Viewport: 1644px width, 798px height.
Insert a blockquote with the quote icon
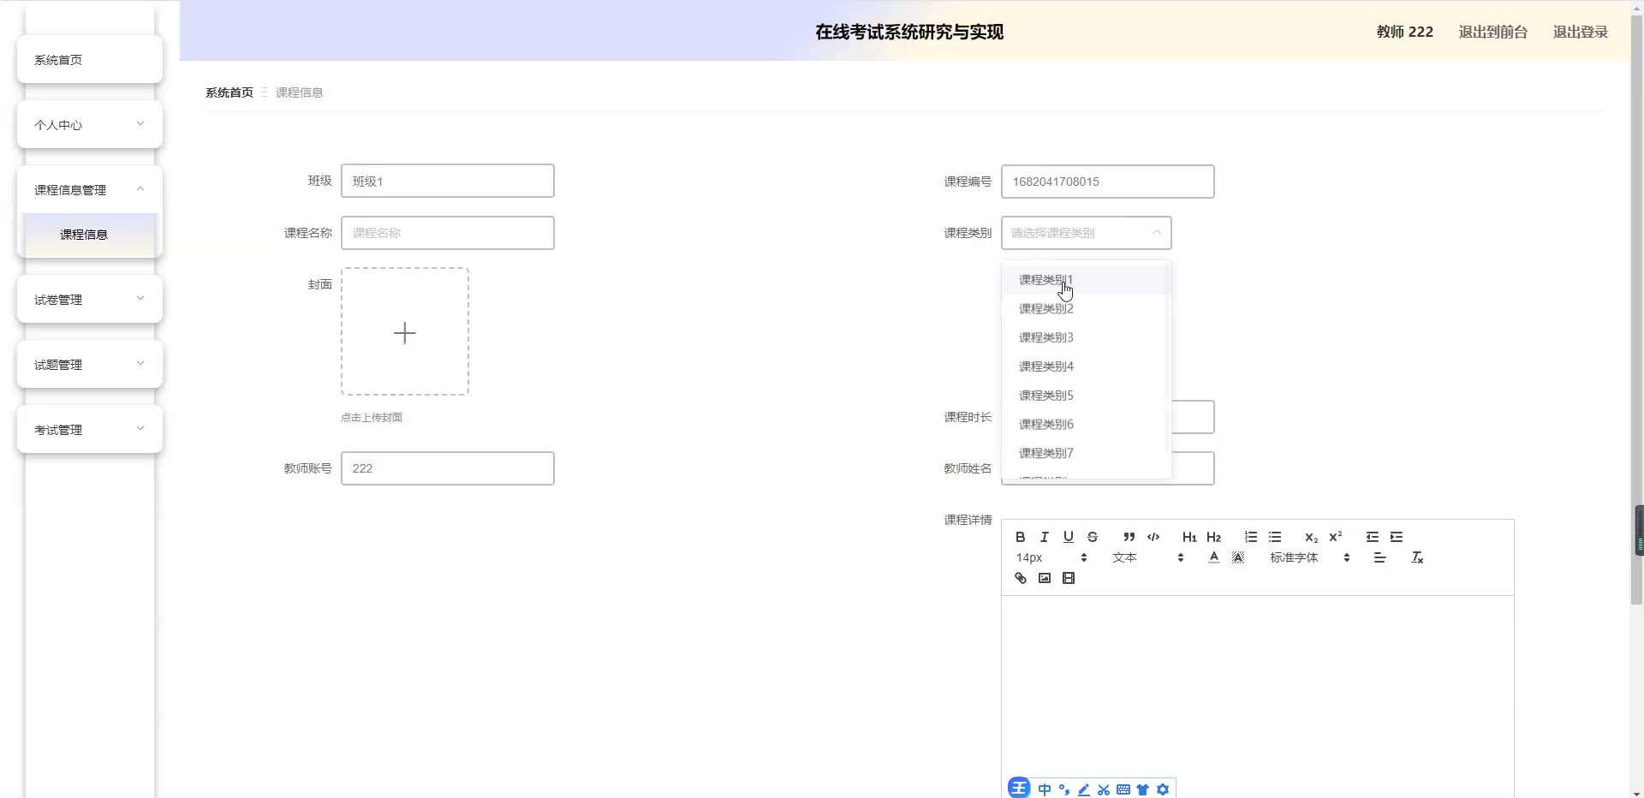[x=1129, y=537]
